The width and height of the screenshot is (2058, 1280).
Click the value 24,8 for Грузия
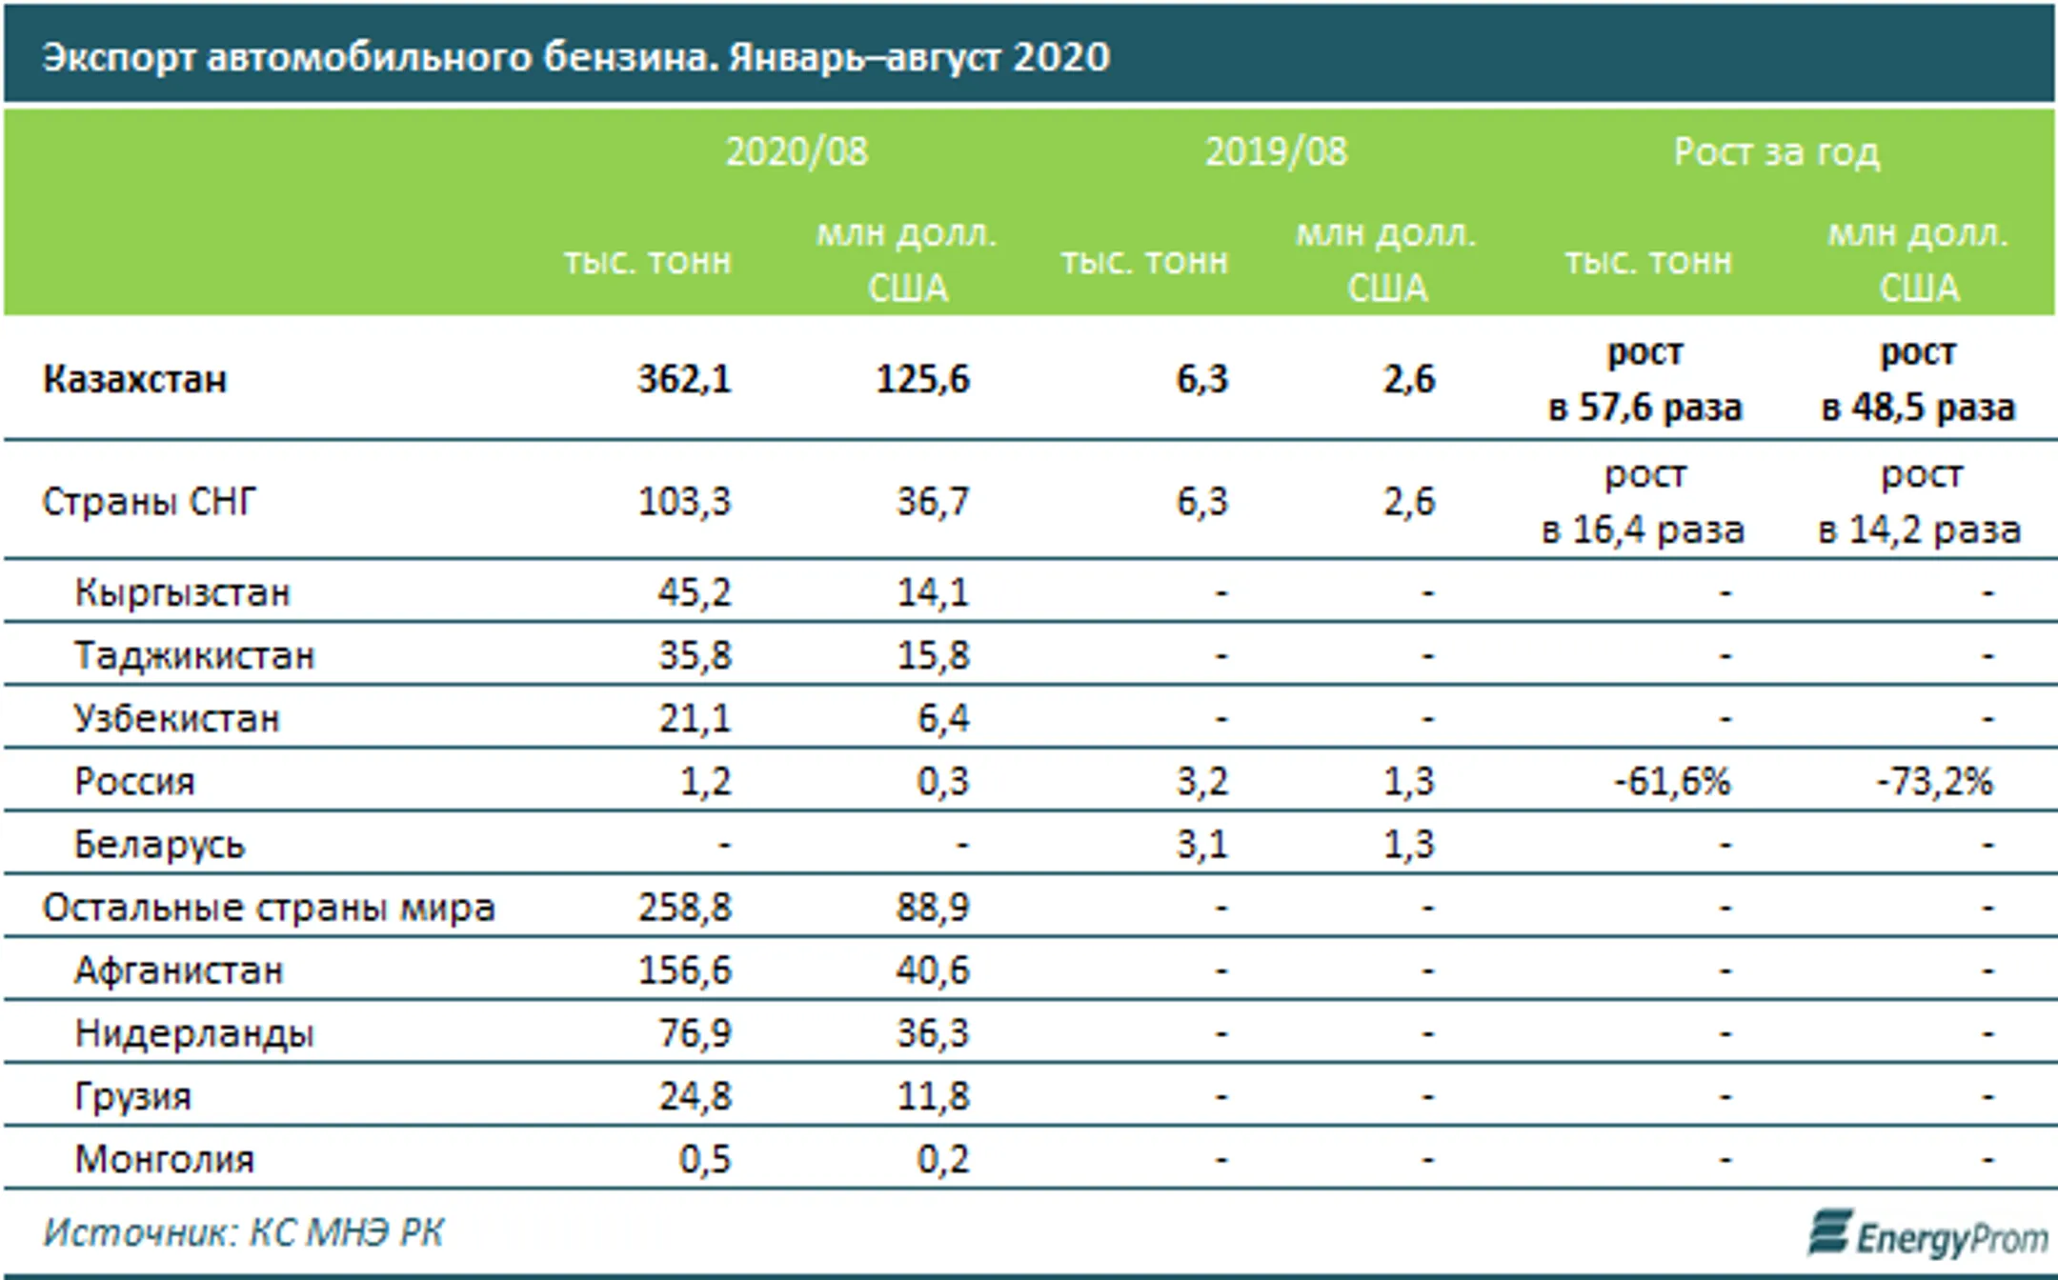pos(695,1095)
